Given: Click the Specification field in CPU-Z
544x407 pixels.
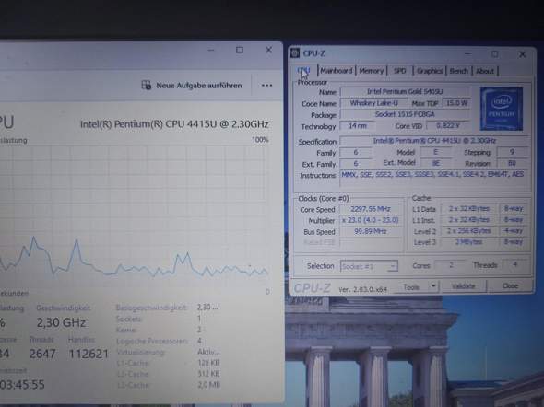Looking at the screenshot, I should 434,141.
